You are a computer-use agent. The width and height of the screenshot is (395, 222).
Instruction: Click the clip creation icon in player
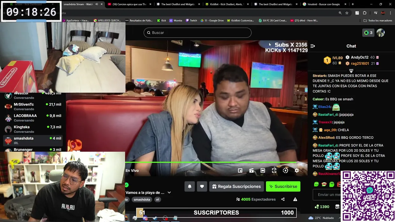252,171
